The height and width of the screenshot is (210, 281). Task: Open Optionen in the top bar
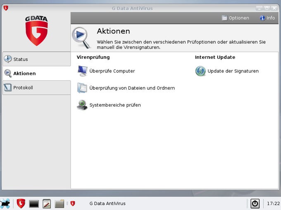[235, 18]
